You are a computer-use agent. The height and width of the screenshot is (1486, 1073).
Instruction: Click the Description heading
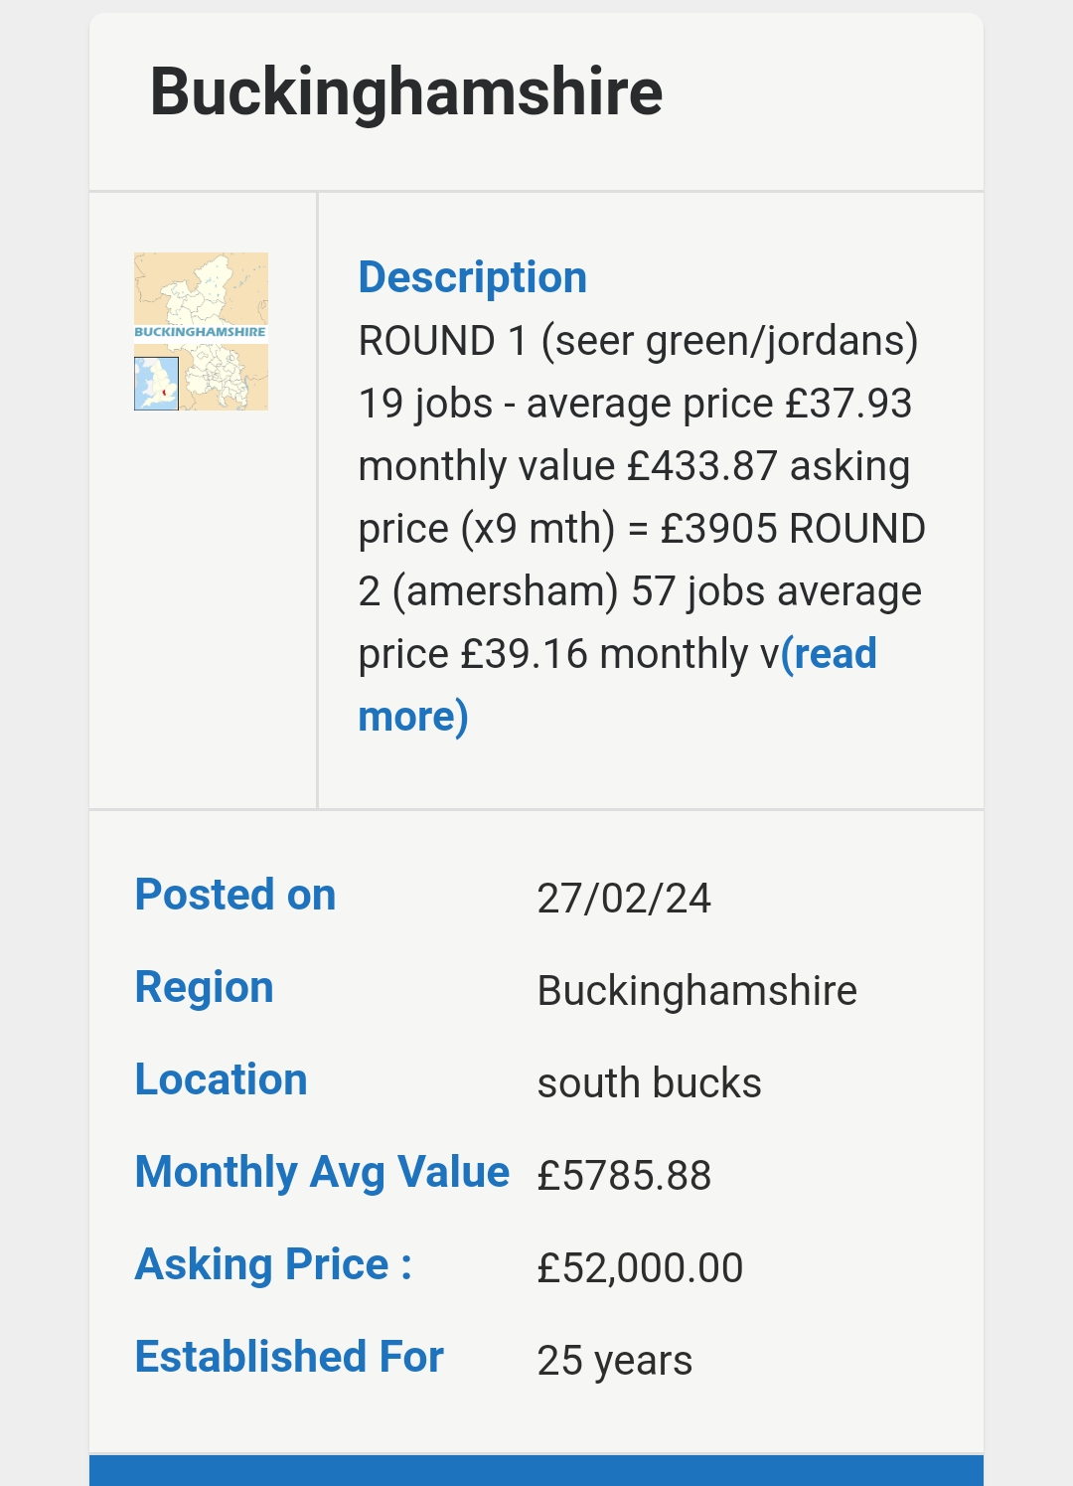pyautogui.click(x=473, y=277)
